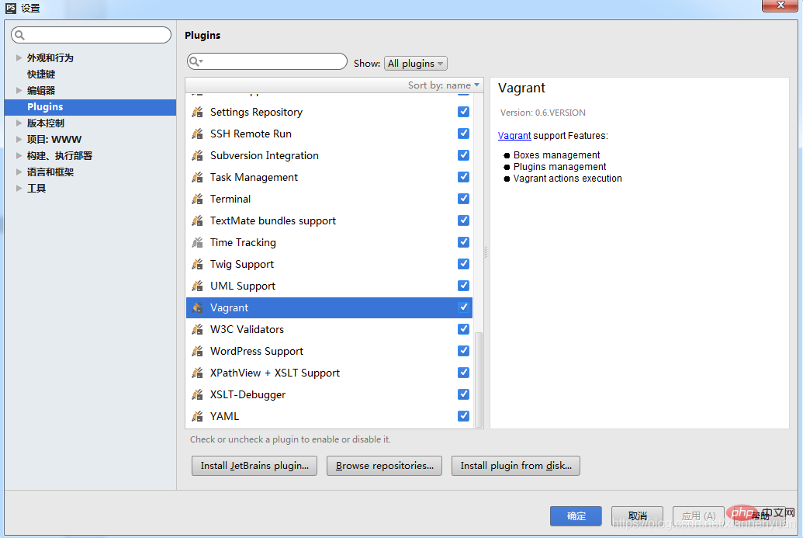The height and width of the screenshot is (538, 803).
Task: Toggle the YAML plugin checkbox
Action: click(463, 415)
